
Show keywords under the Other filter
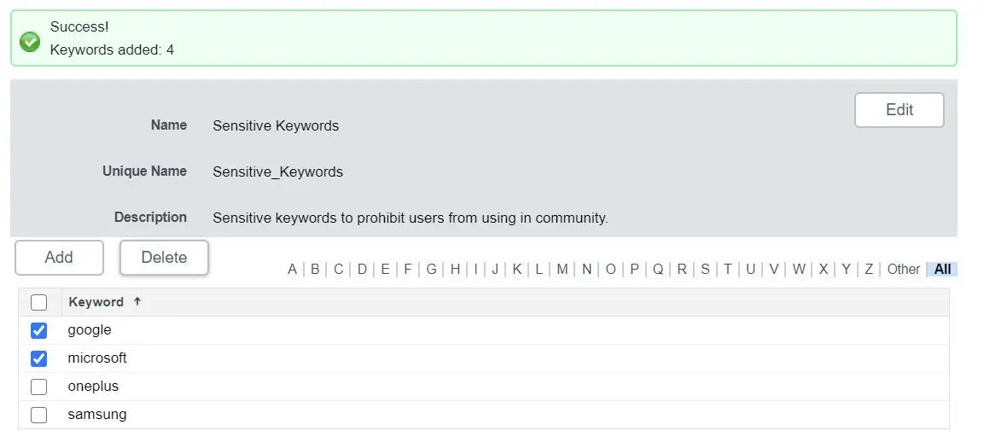click(903, 269)
